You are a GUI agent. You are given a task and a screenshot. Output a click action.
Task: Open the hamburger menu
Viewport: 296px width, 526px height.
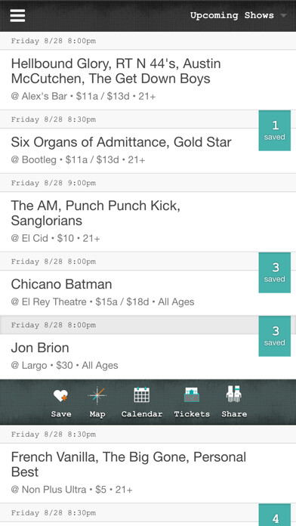[17, 15]
